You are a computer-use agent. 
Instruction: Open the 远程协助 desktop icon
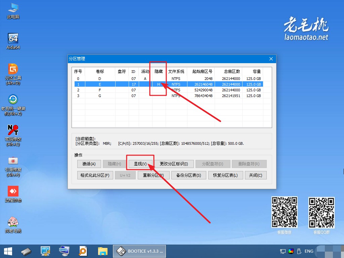point(13,194)
